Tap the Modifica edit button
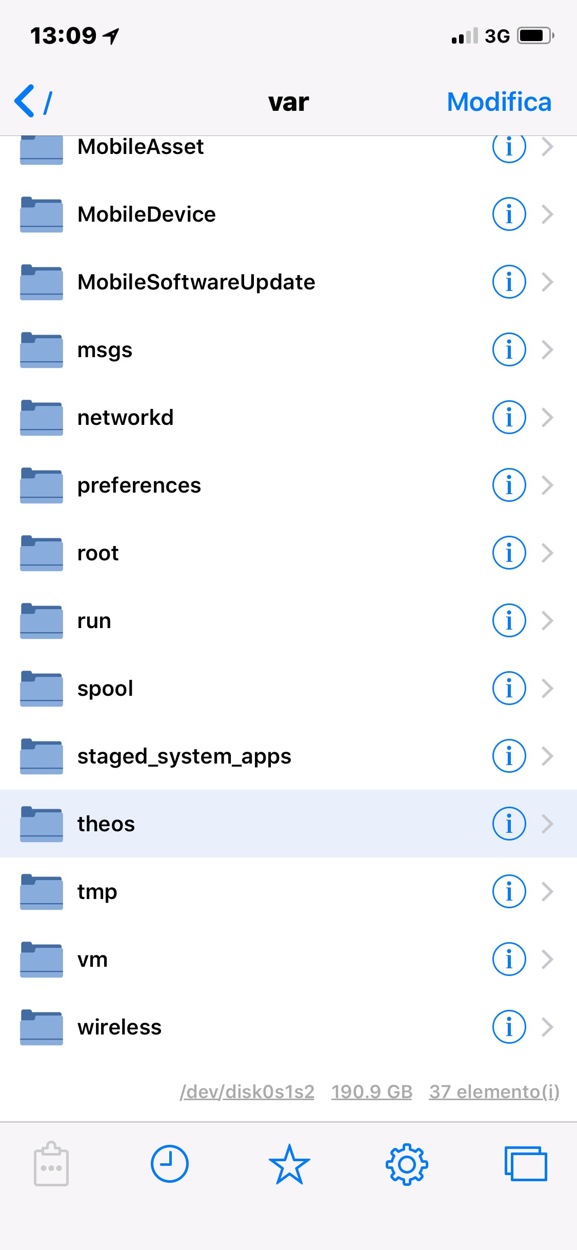577x1250 pixels. [x=499, y=102]
